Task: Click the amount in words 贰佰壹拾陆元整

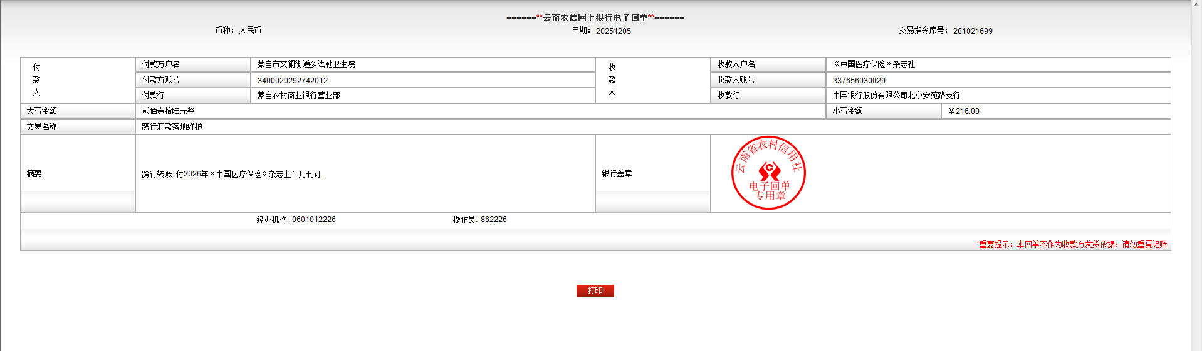Action: (x=168, y=111)
